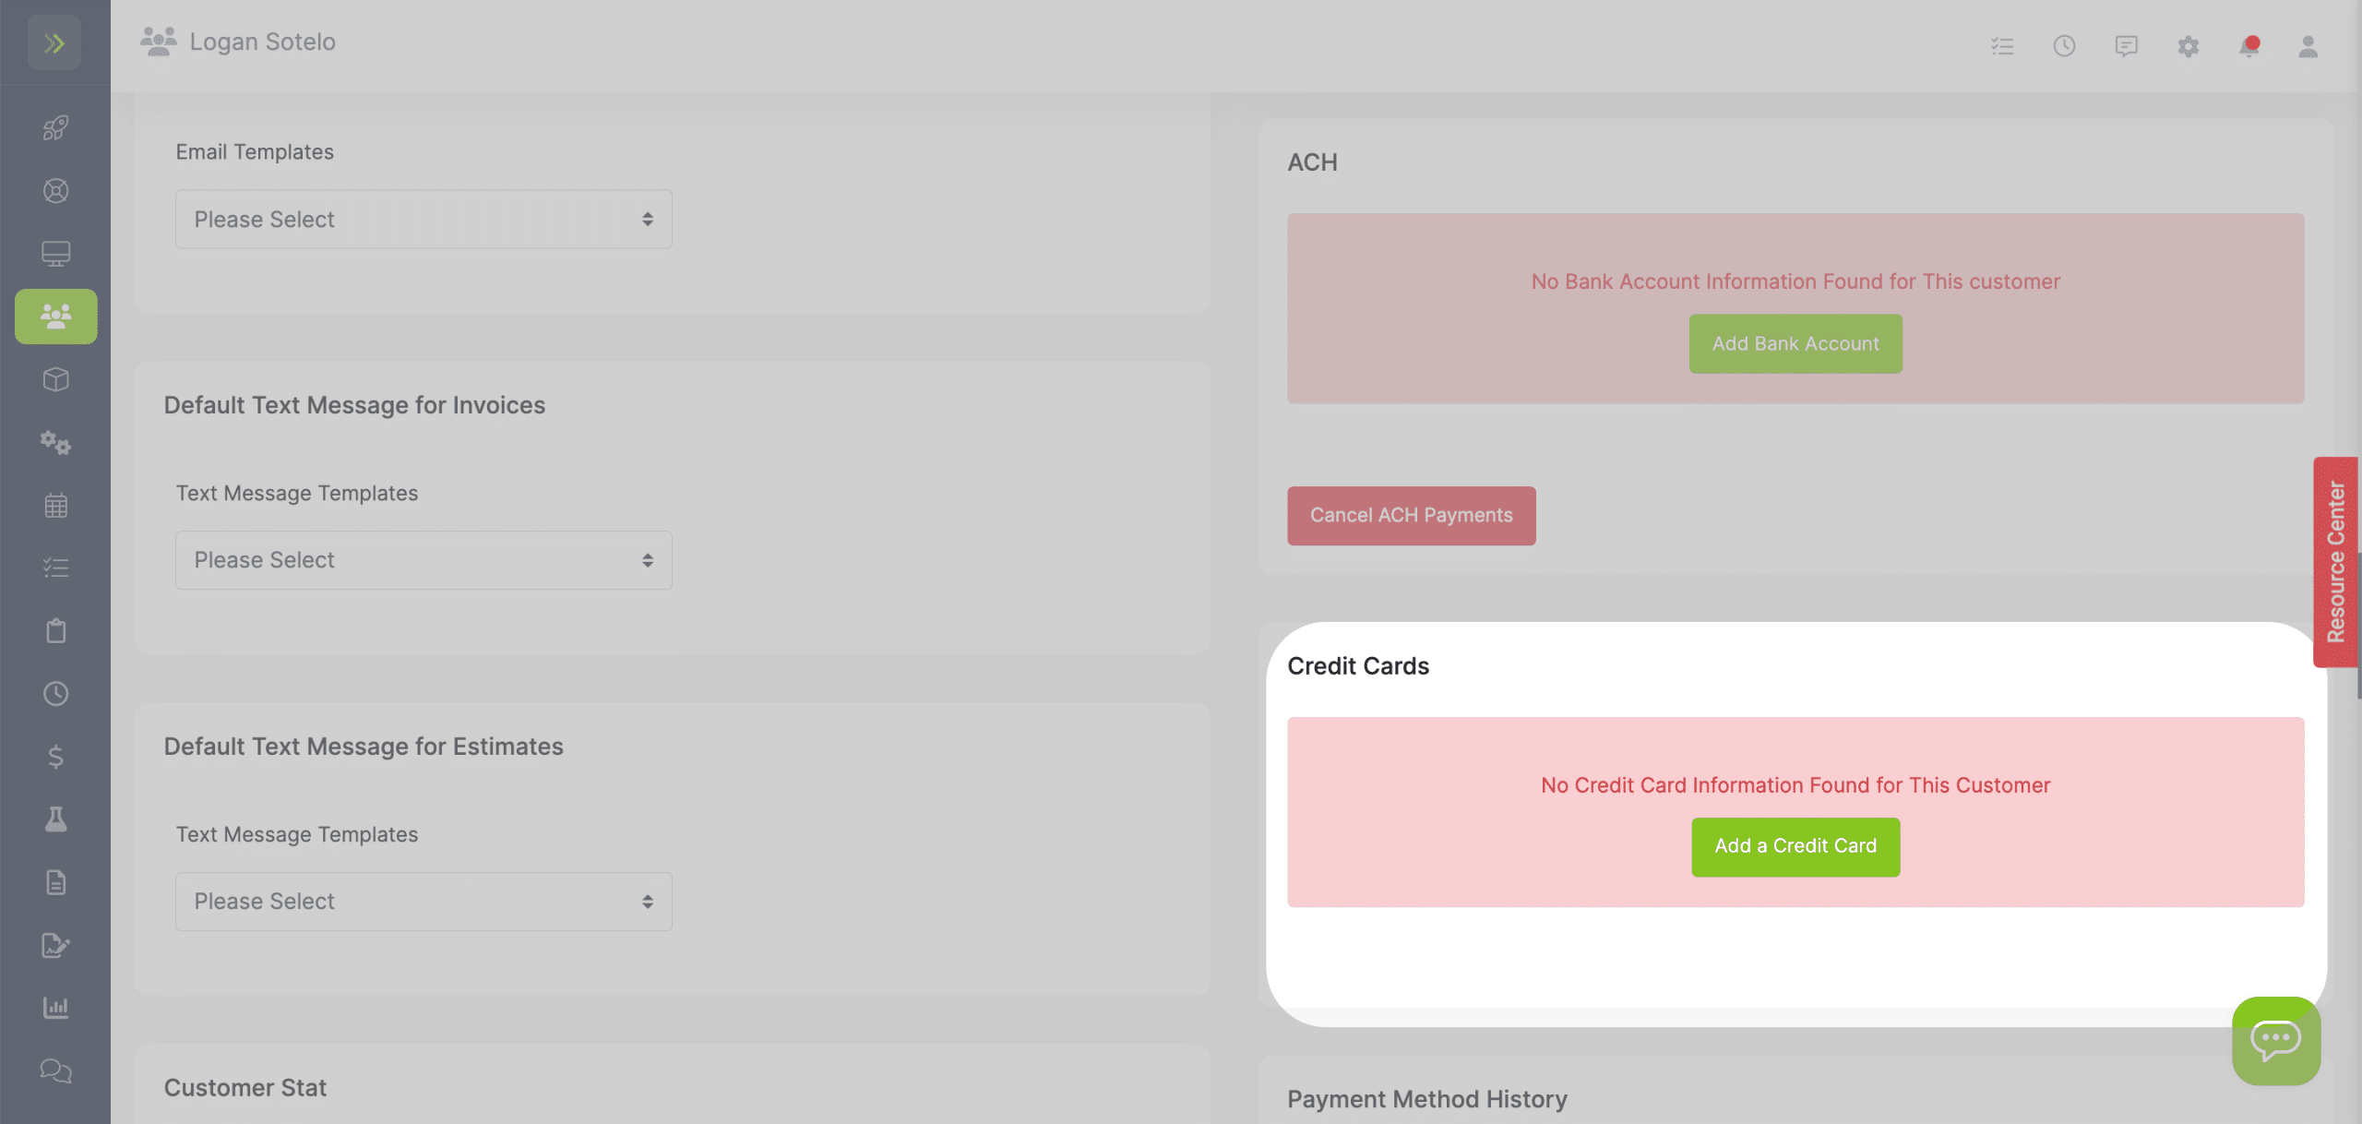This screenshot has height=1124, width=2362.
Task: Open the double-gears settings icon in the sidebar
Action: (x=55, y=443)
